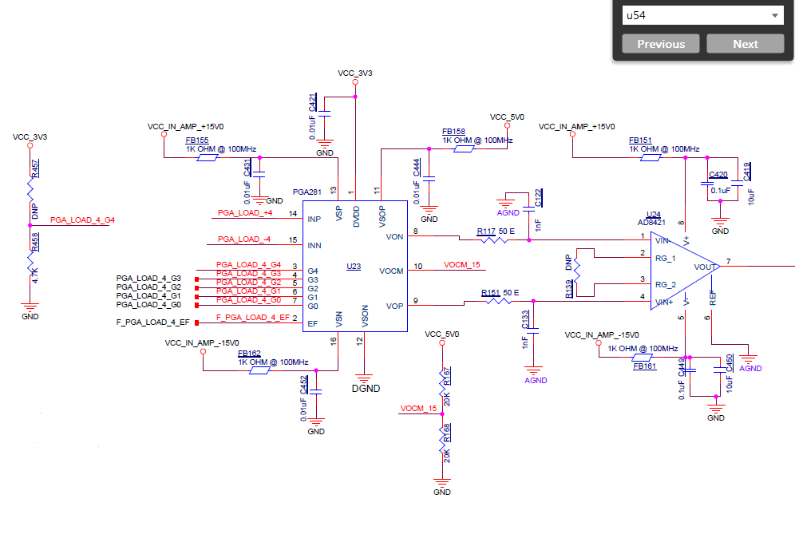Click the Previous button

[660, 43]
